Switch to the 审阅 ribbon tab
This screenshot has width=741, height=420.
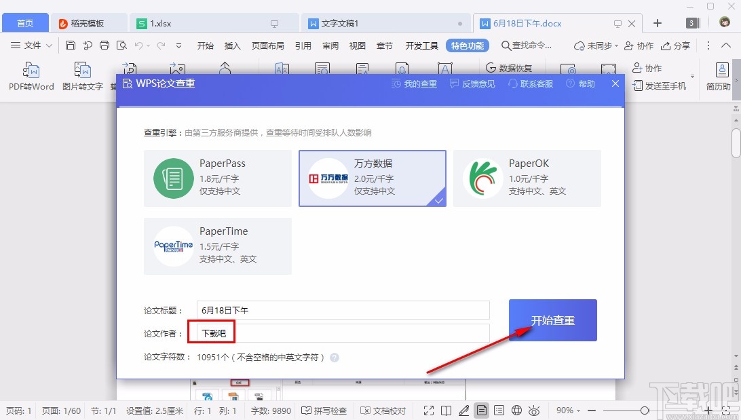pyautogui.click(x=330, y=45)
